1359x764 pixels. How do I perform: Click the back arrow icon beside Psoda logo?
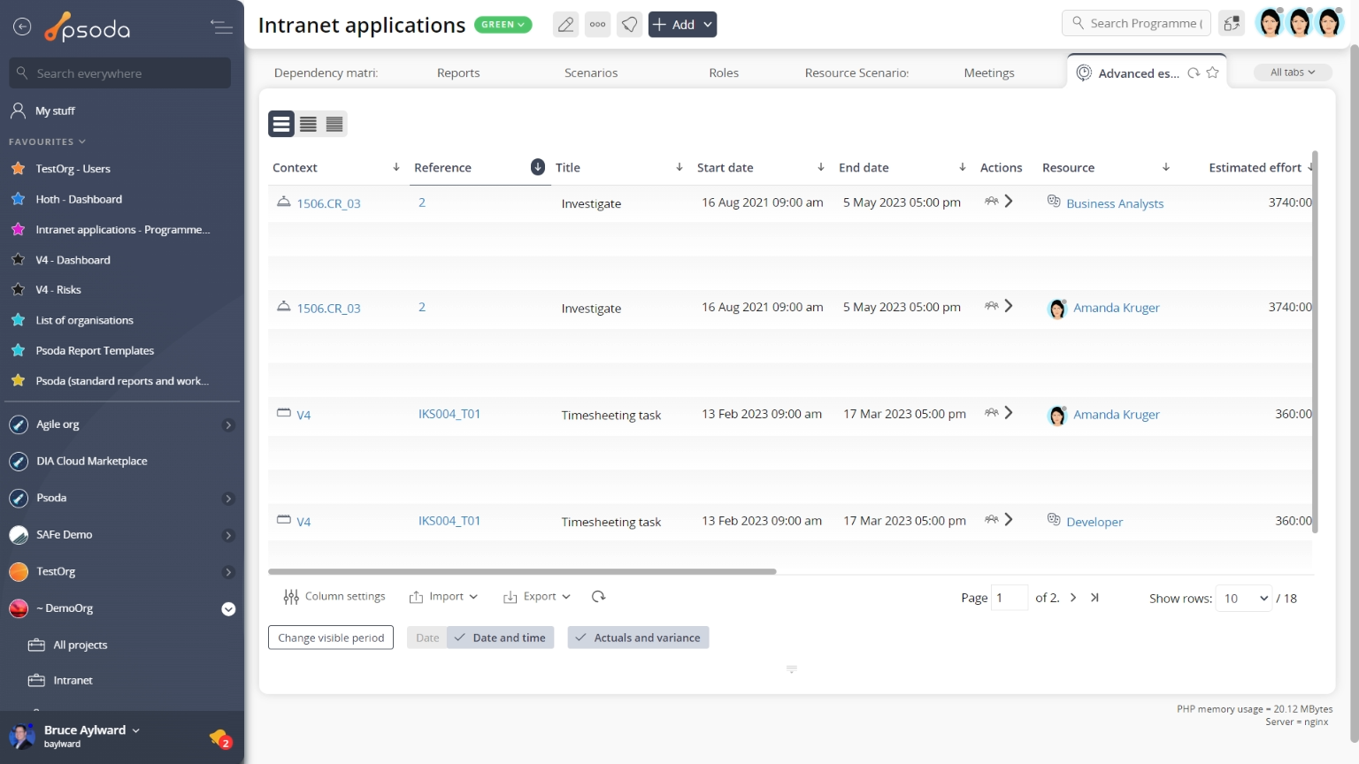pyautogui.click(x=22, y=27)
